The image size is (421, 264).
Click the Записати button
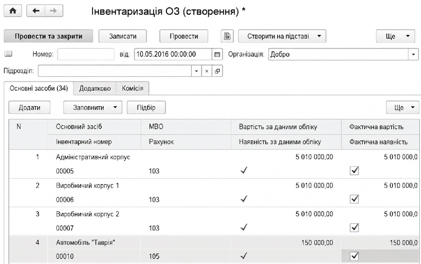123,36
